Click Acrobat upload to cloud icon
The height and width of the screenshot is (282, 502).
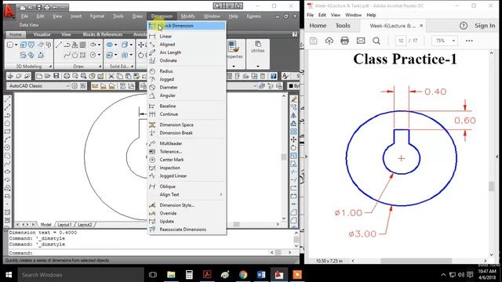pos(329,41)
